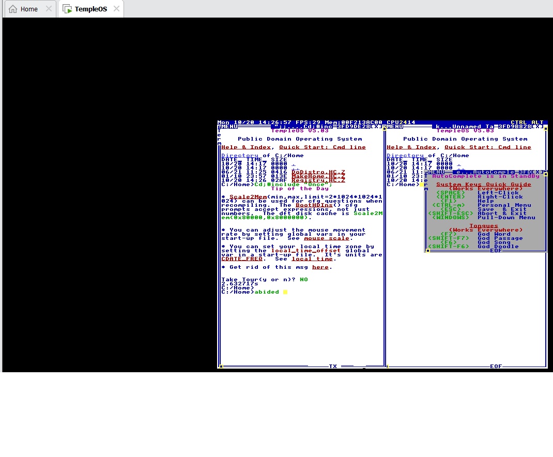Click 'God Word' entry in AutoComplete window

[x=494, y=234]
